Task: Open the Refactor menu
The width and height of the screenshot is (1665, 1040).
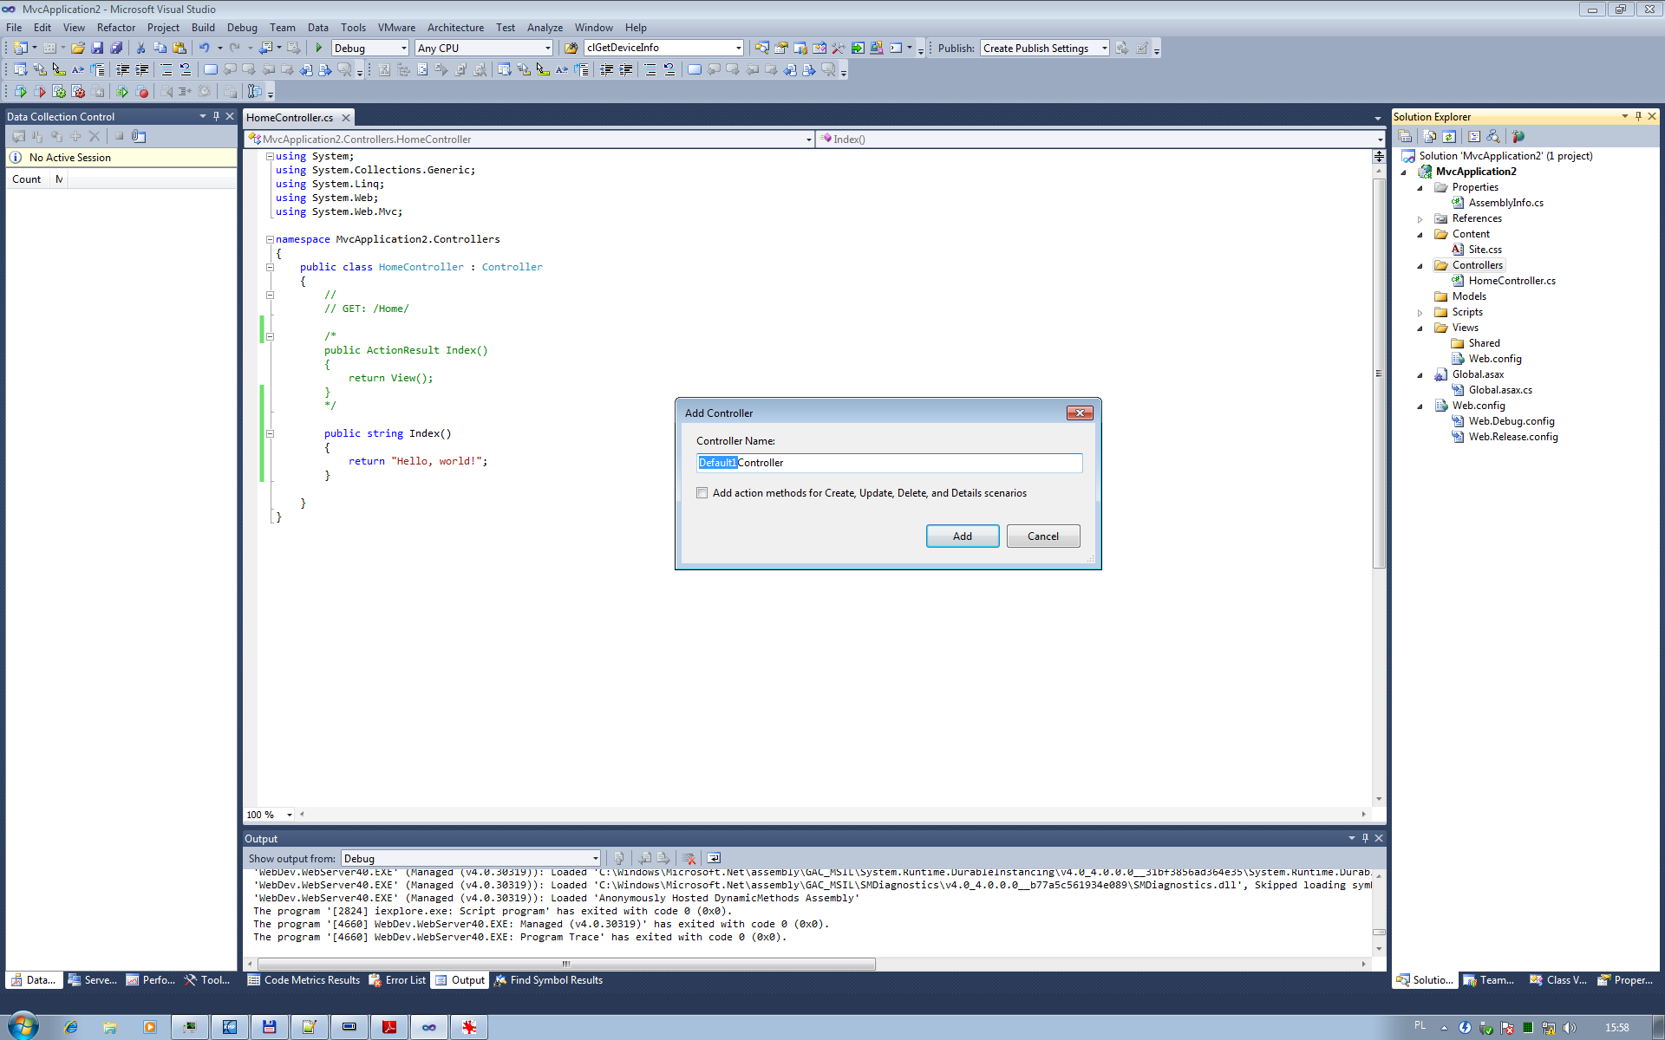Action: pyautogui.click(x=116, y=28)
